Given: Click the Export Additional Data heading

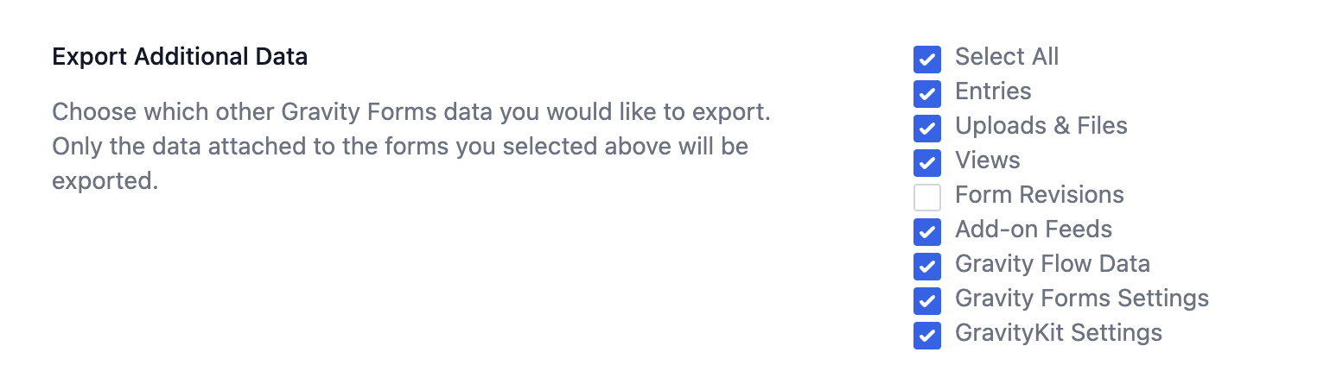Looking at the screenshot, I should [x=180, y=57].
